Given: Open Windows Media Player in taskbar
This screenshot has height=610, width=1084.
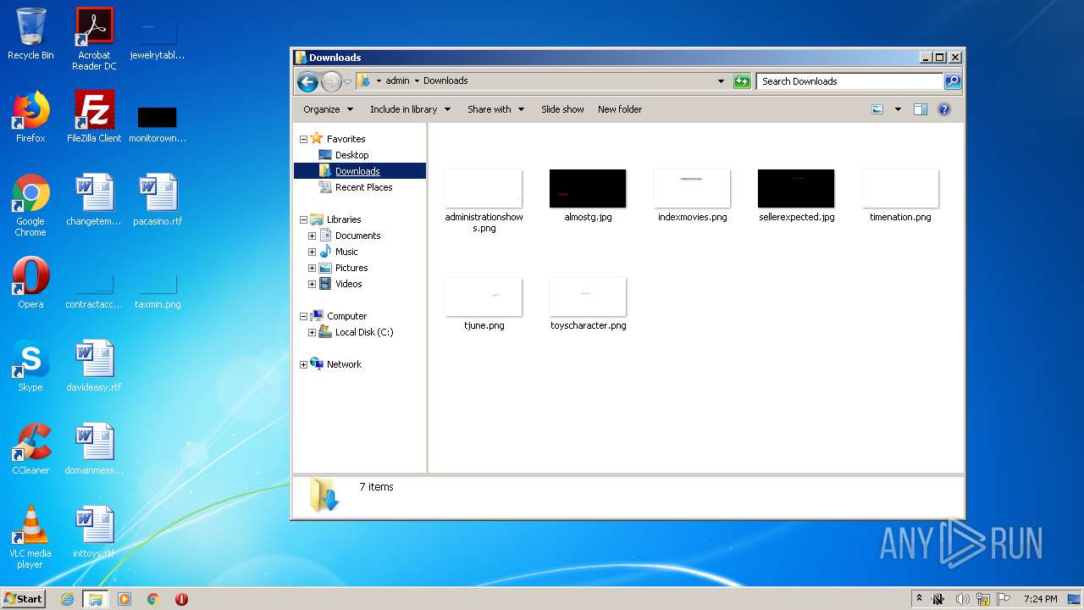Looking at the screenshot, I should click(x=124, y=599).
